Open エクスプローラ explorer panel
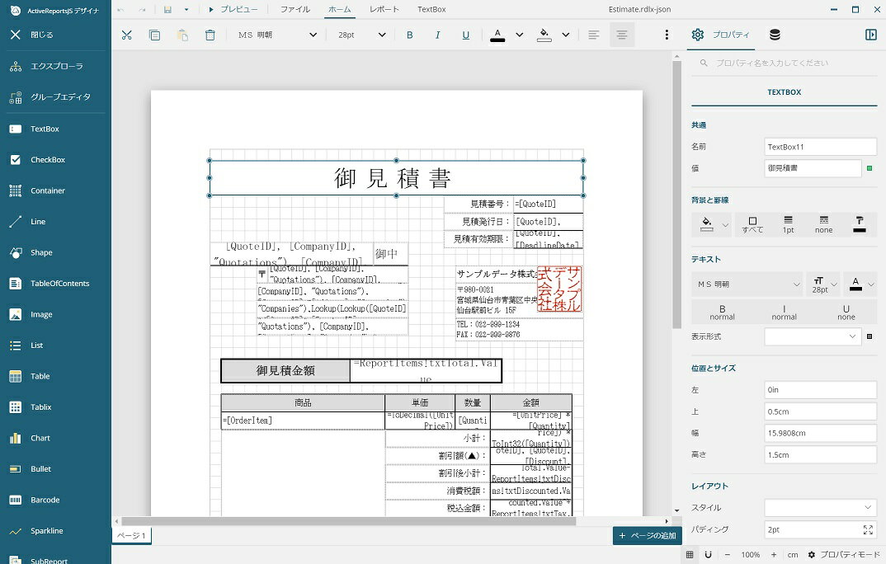This screenshot has height=564, width=886. (x=55, y=66)
